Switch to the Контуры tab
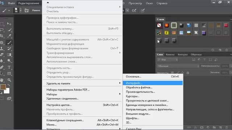The image size is (232, 130). (183, 55)
